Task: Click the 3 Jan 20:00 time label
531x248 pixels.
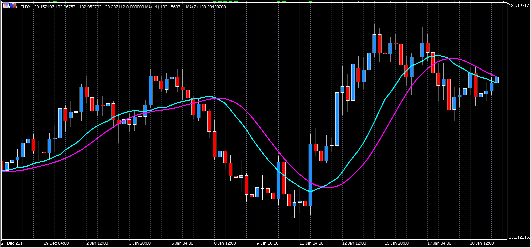Action: click(x=140, y=243)
